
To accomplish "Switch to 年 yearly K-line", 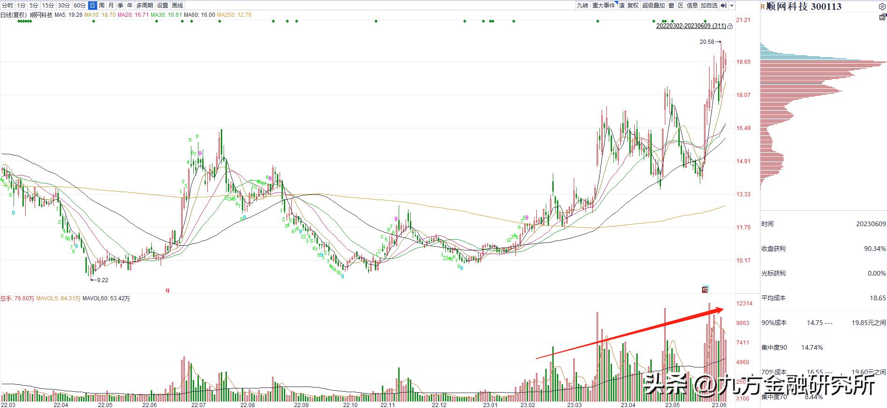I will point(130,6).
